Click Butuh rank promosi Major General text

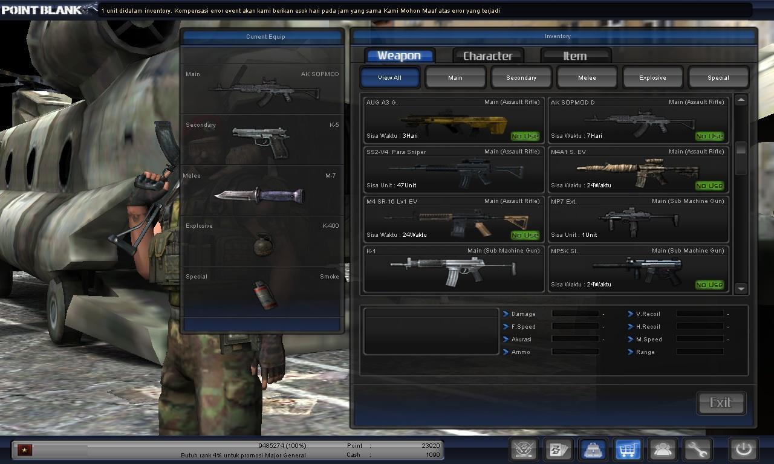pos(243,455)
